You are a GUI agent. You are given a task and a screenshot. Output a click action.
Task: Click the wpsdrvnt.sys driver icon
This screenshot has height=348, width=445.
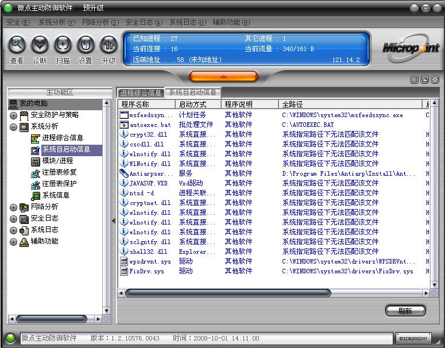124,261
